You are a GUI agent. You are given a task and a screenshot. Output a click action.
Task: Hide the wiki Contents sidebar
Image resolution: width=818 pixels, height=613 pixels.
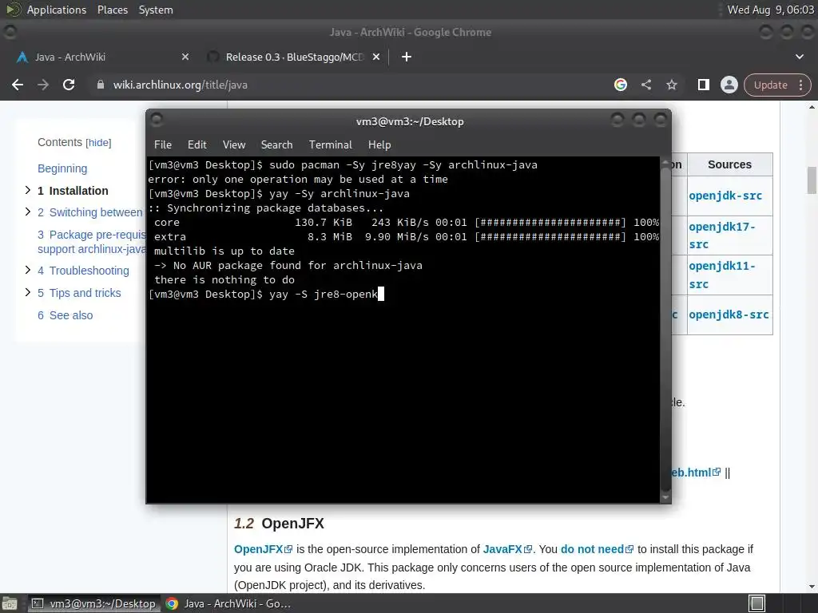coord(98,143)
